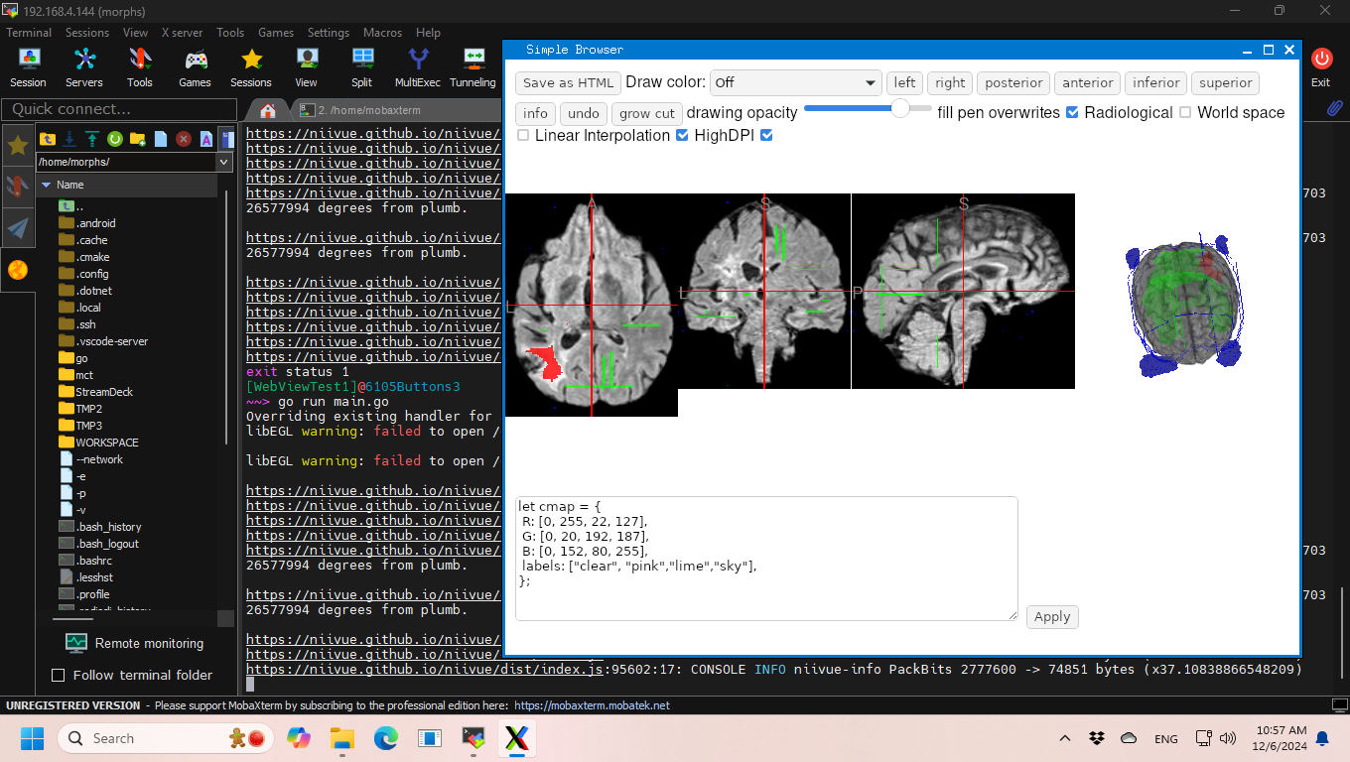Click the Games gamepad icon
Viewport: 1350px width, 762px height.
[196, 67]
